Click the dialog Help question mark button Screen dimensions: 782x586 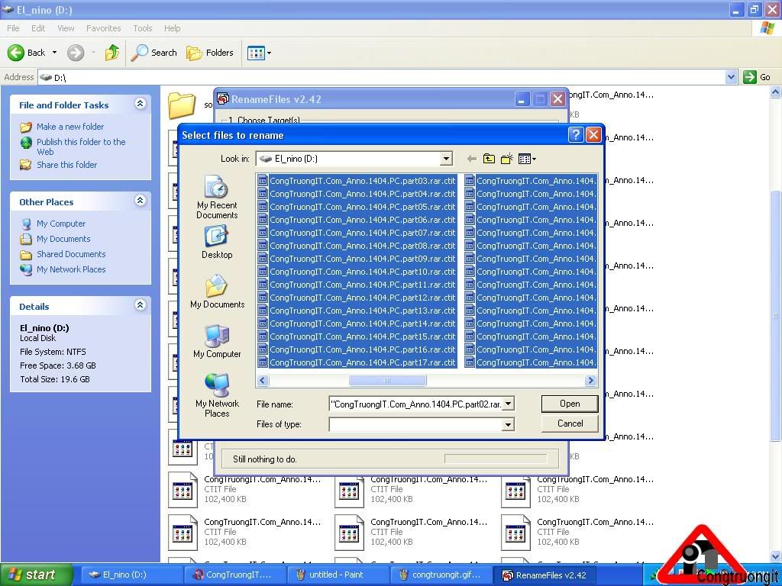pos(577,135)
